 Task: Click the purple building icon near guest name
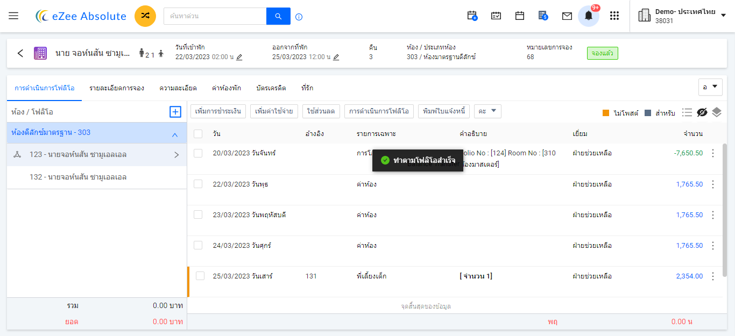tap(40, 53)
